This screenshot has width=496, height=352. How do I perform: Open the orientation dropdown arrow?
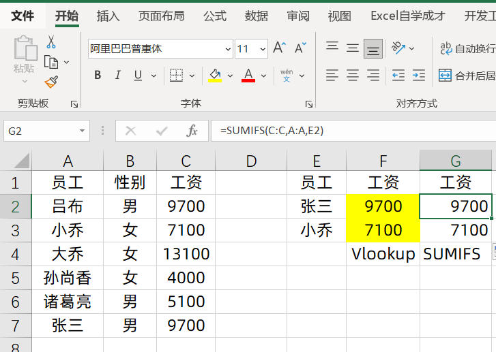point(411,48)
